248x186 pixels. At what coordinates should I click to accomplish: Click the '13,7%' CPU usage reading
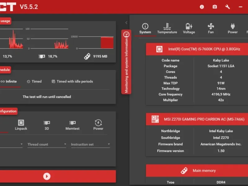click(7, 56)
